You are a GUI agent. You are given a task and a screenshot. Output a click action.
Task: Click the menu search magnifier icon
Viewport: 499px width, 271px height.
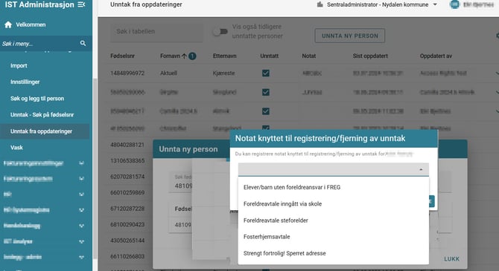click(83, 43)
